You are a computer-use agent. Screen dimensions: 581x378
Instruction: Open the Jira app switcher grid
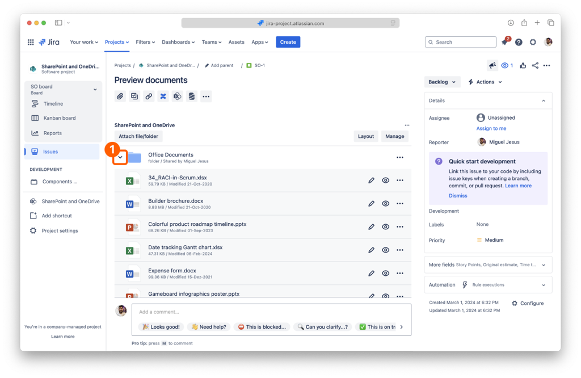coord(31,42)
